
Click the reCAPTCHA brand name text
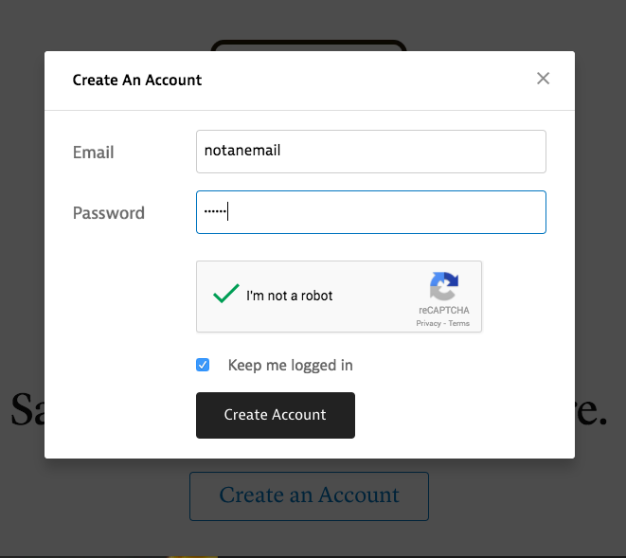pyautogui.click(x=443, y=311)
